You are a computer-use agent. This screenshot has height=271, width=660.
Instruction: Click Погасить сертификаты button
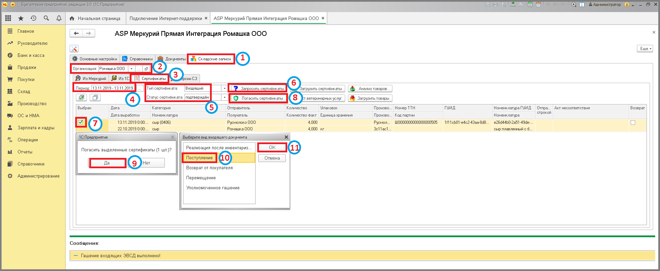tap(259, 98)
